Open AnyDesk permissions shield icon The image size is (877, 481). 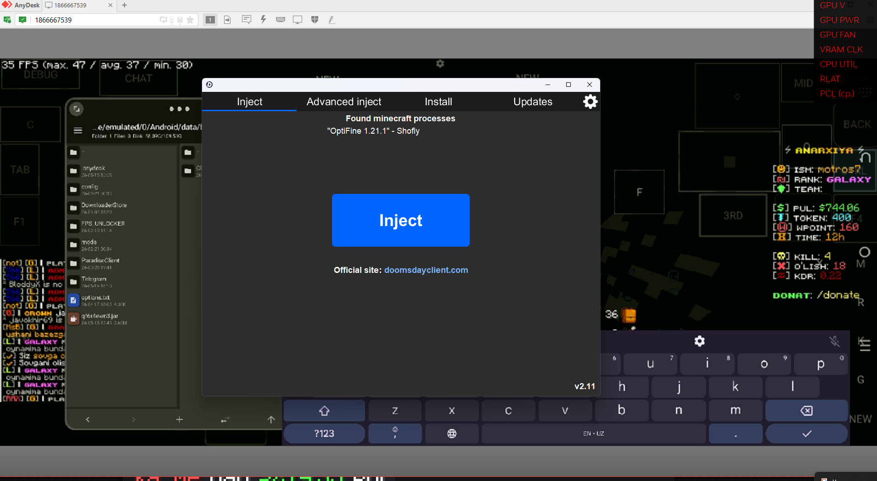tap(315, 20)
